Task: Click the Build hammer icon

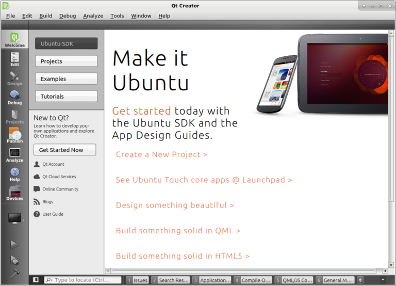Action: (14, 274)
